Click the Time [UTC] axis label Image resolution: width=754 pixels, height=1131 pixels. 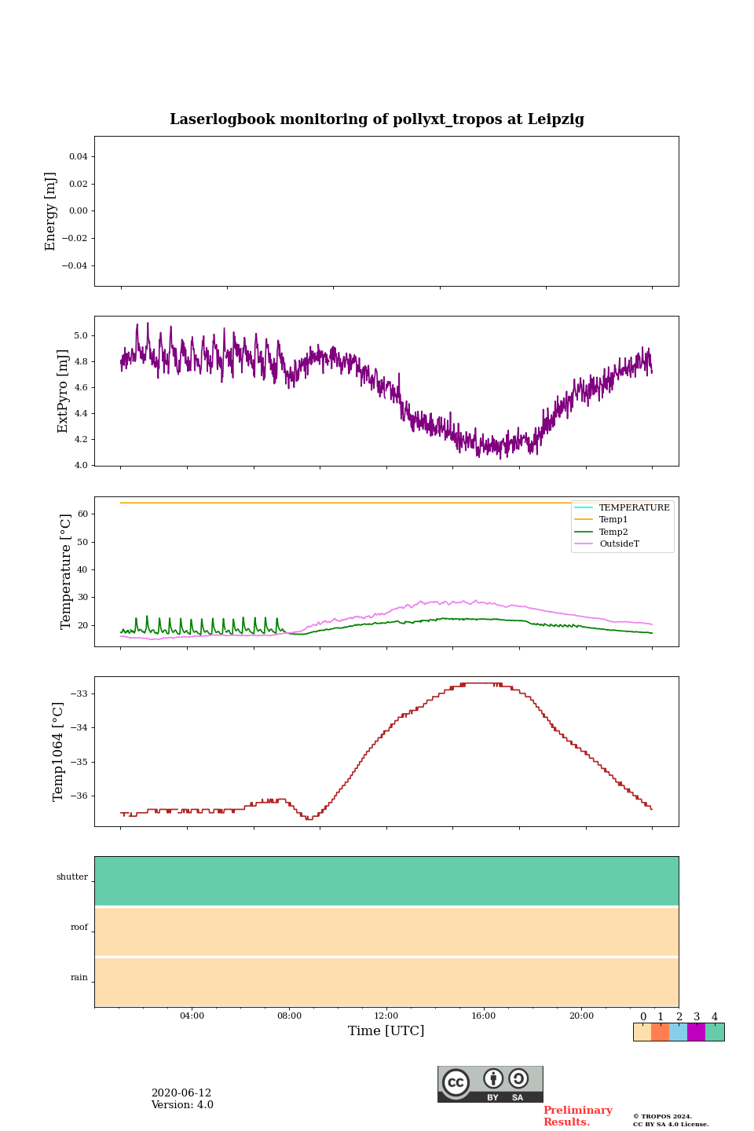[386, 1030]
